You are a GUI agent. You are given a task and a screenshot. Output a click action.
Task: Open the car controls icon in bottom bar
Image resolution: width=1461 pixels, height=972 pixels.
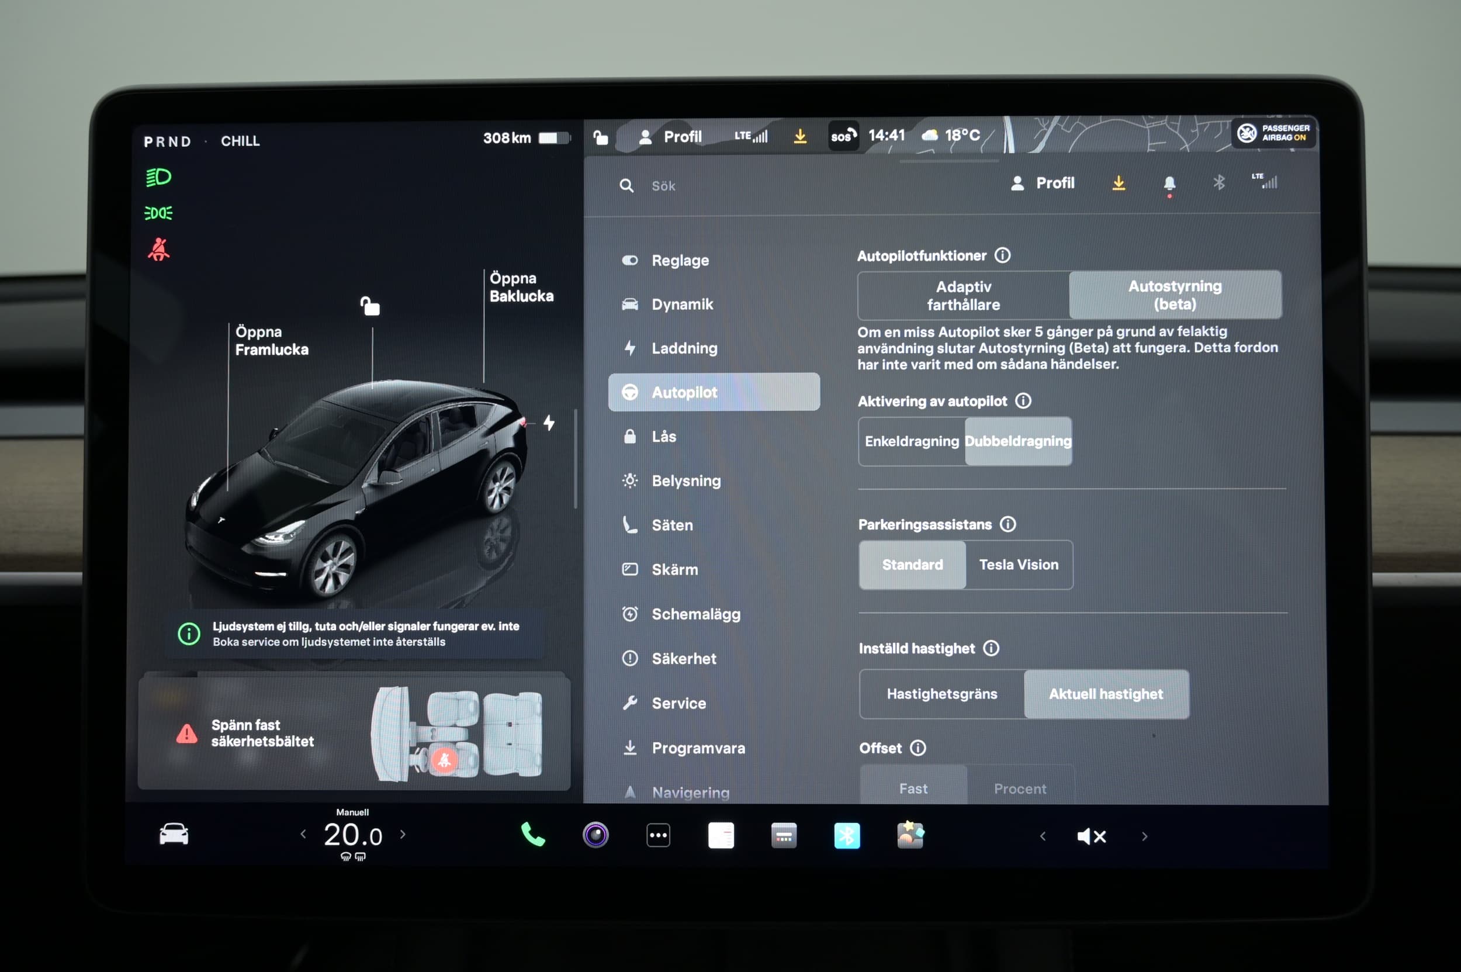174,833
